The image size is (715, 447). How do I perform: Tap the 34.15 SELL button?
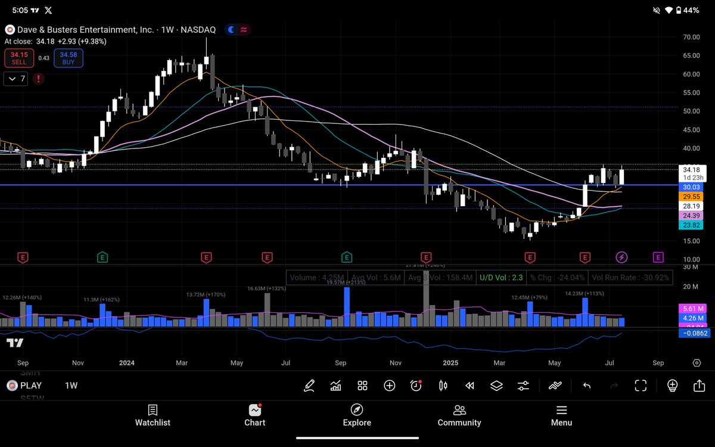click(x=19, y=58)
